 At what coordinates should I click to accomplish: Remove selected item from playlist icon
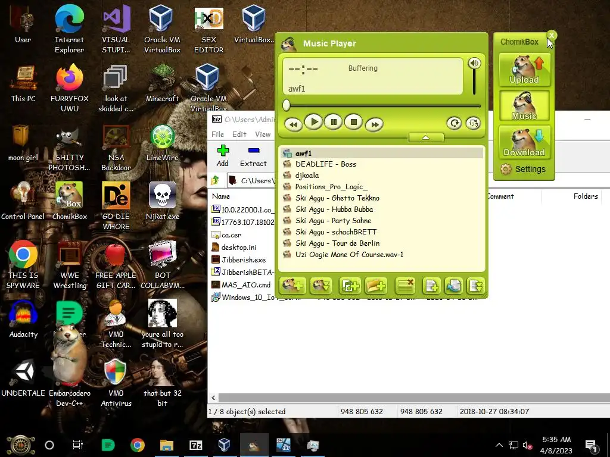click(405, 286)
